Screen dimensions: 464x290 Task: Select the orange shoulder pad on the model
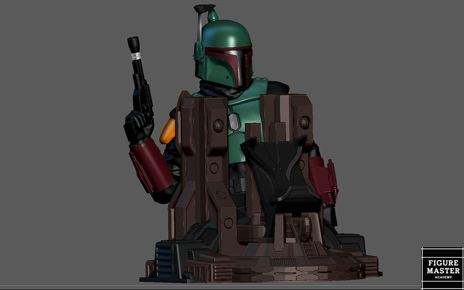tap(167, 132)
